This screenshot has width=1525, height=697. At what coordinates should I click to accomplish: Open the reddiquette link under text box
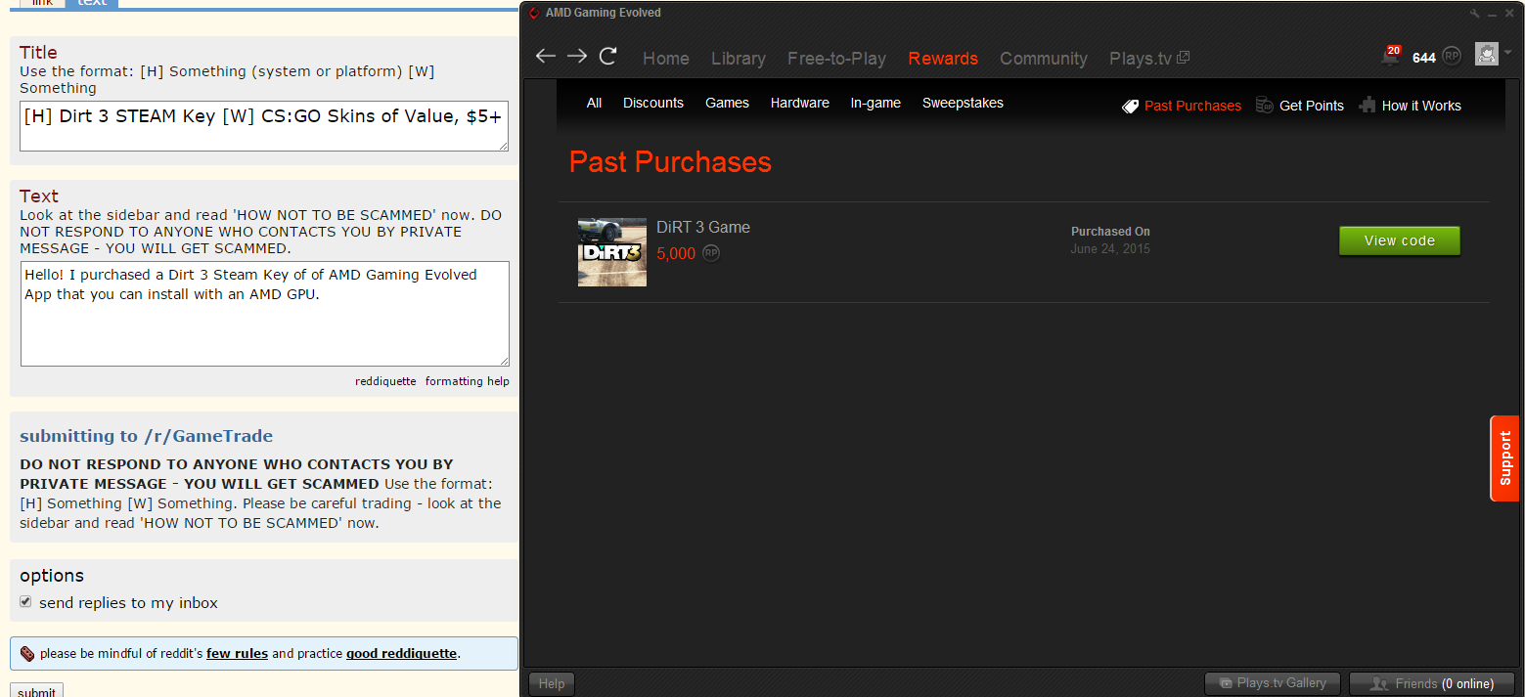[x=385, y=381]
